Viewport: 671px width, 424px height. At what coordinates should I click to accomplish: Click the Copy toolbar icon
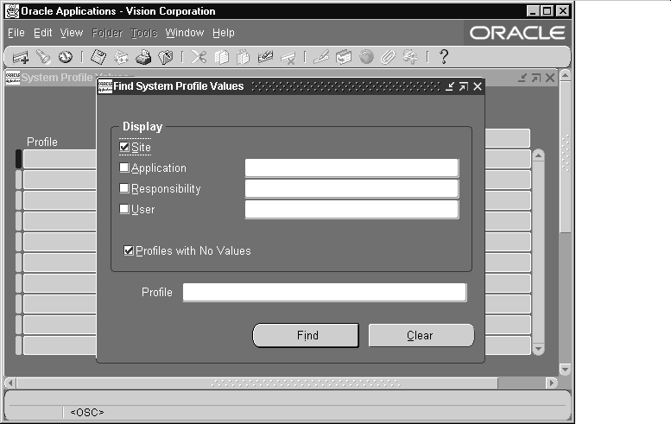coord(221,57)
